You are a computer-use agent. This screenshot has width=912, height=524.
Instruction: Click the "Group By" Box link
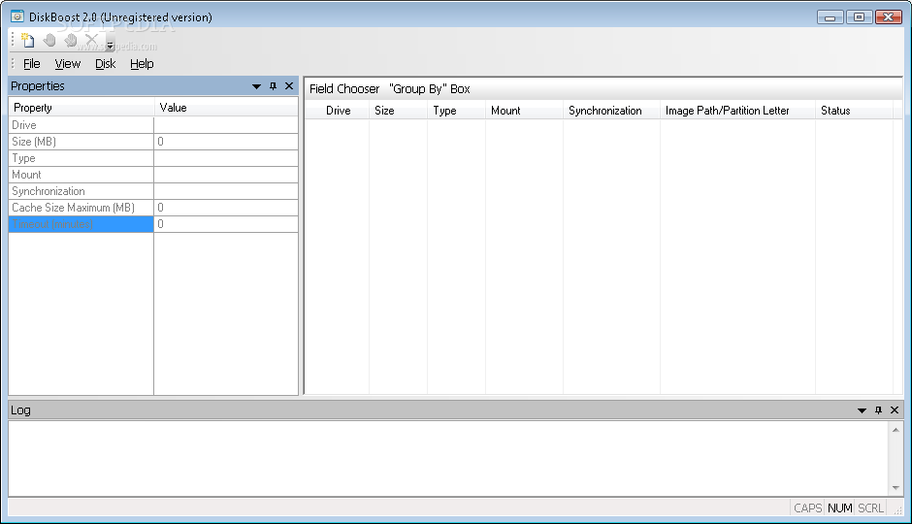(x=429, y=89)
